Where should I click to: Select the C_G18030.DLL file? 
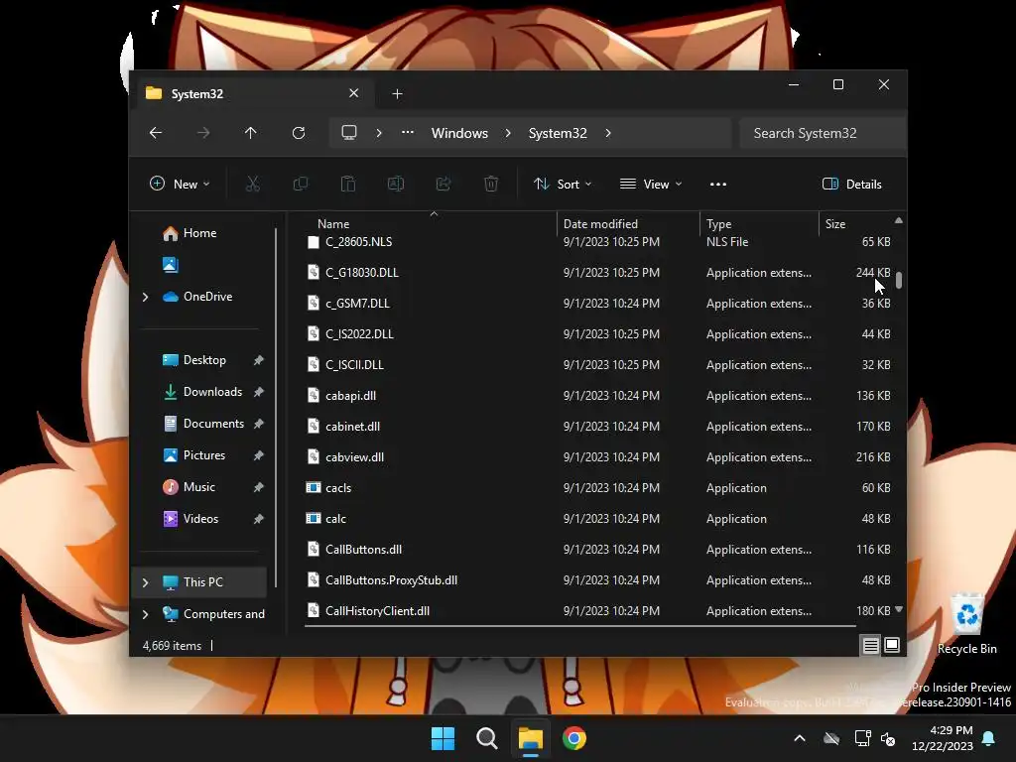(598, 272)
